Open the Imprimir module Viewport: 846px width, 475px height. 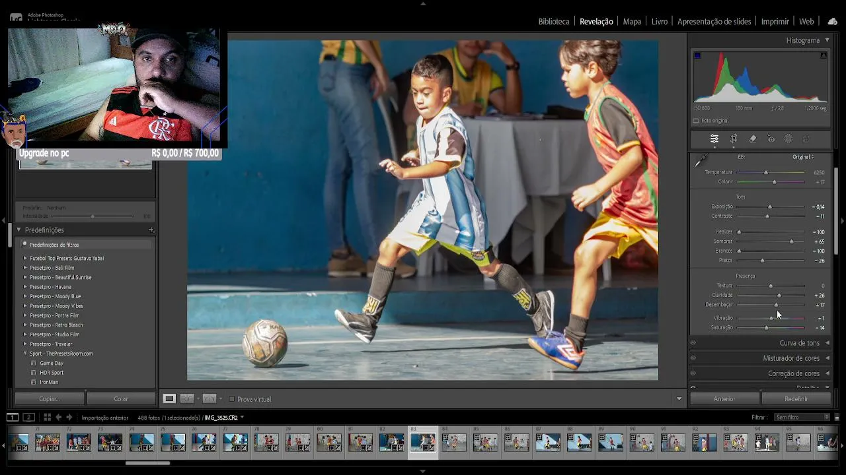click(x=775, y=22)
